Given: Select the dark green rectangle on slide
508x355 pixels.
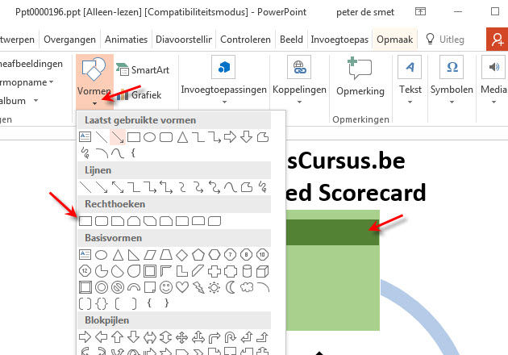Looking at the screenshot, I should (333, 232).
